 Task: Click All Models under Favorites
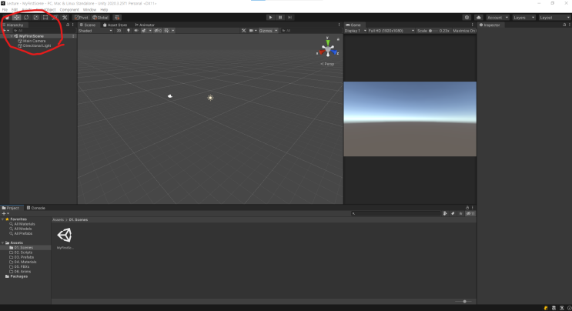(x=22, y=229)
